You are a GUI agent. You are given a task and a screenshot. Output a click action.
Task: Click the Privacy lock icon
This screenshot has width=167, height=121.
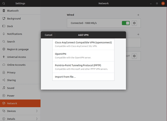[4, 72]
